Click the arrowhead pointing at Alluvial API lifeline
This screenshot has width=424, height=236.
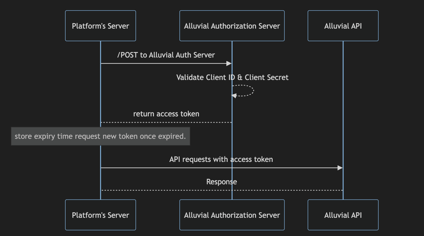coord(340,168)
